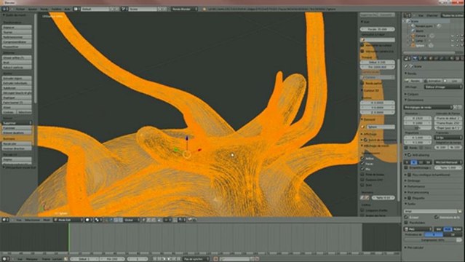Collapse the Dimensions panel
465x262 pixels.
pyautogui.click(x=416, y=100)
